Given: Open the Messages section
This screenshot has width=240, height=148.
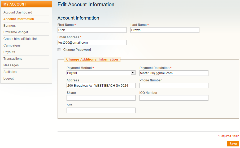Looking at the screenshot, I should pos(11,65).
